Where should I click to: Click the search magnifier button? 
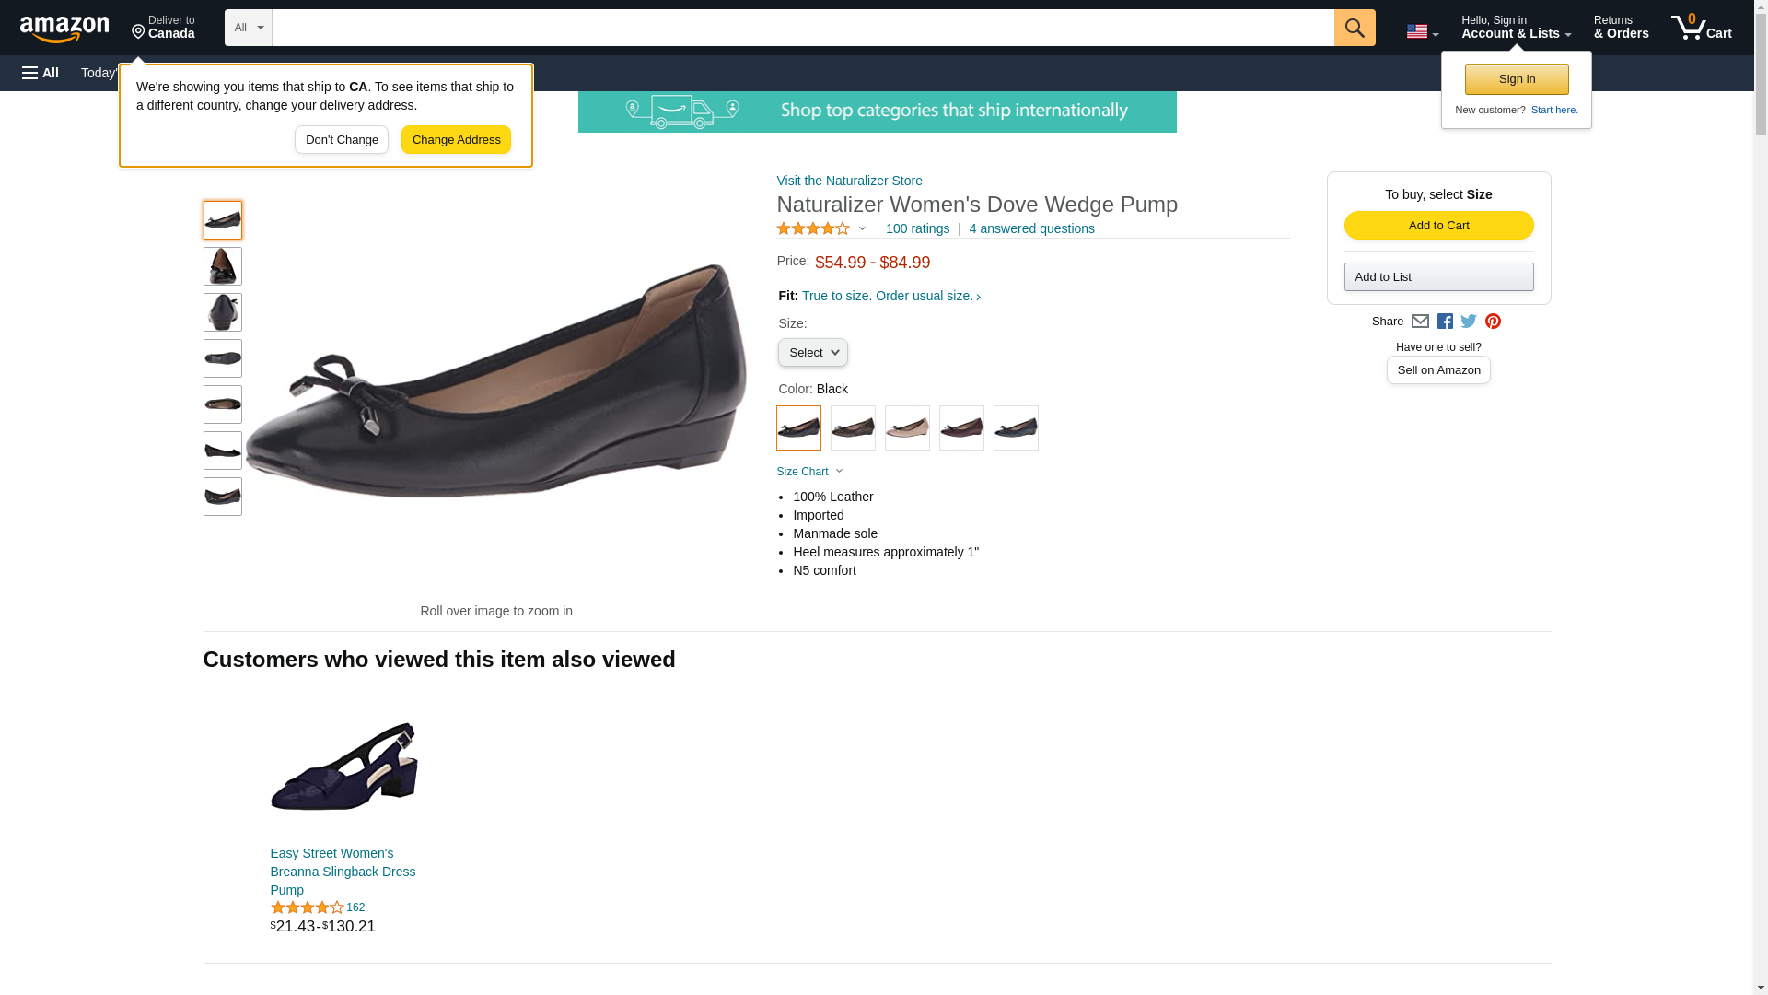(1354, 28)
